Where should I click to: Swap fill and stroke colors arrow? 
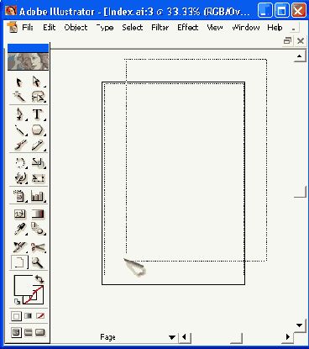tap(39, 279)
